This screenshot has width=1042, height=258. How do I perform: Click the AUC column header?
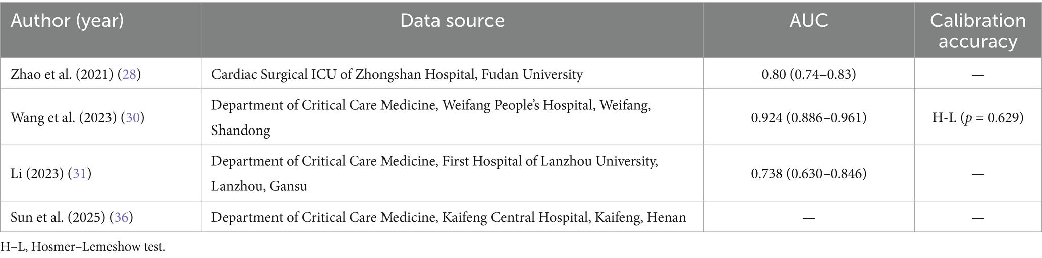(808, 21)
